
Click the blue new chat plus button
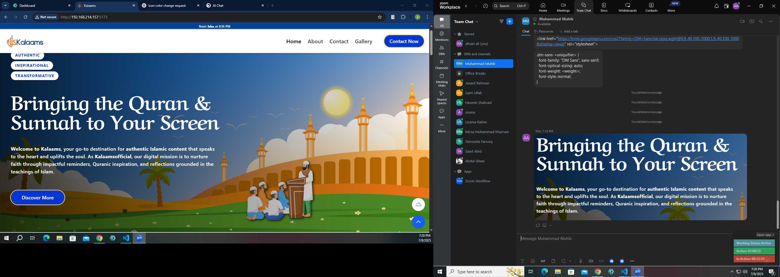tap(510, 21)
